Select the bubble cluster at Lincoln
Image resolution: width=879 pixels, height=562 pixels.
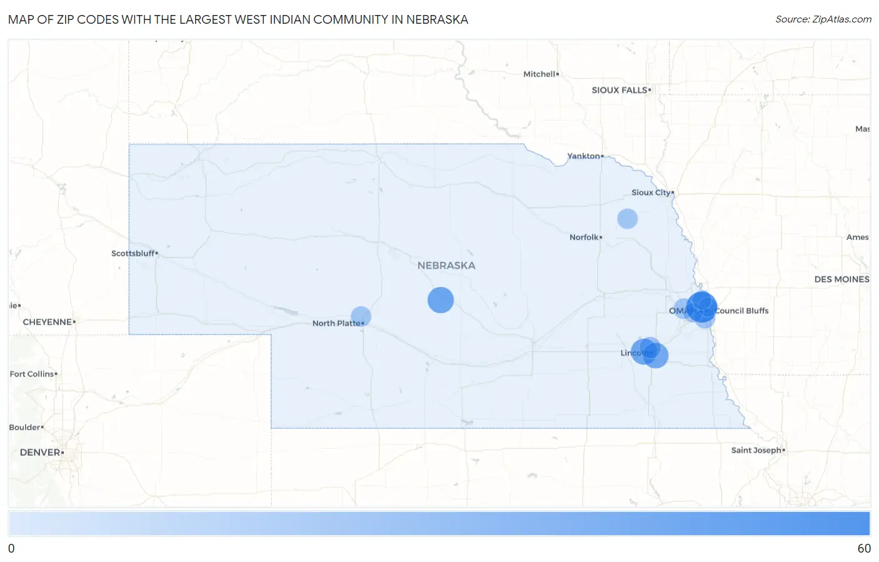point(649,352)
